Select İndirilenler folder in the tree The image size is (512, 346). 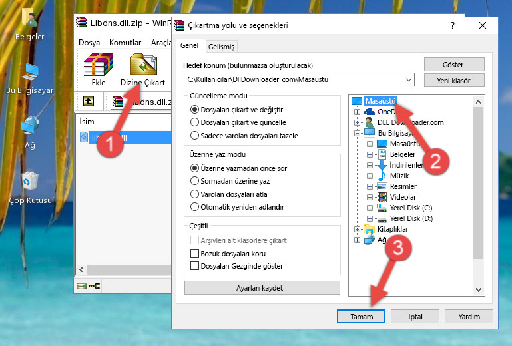pyautogui.click(x=406, y=165)
